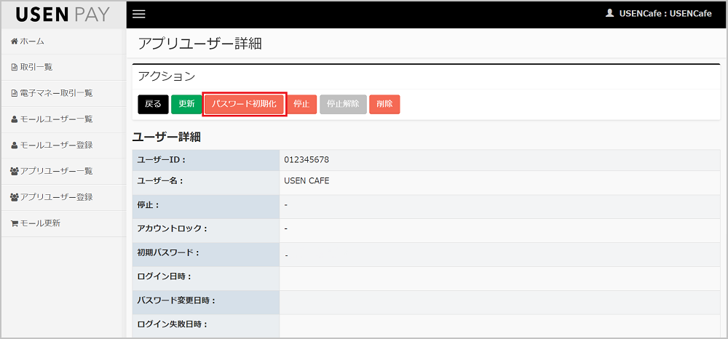
Task: Click the user profile icon in header
Action: 609,14
